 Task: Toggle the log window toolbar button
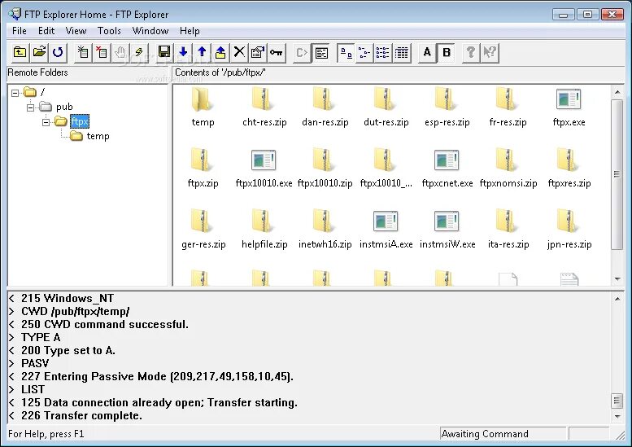[x=321, y=52]
